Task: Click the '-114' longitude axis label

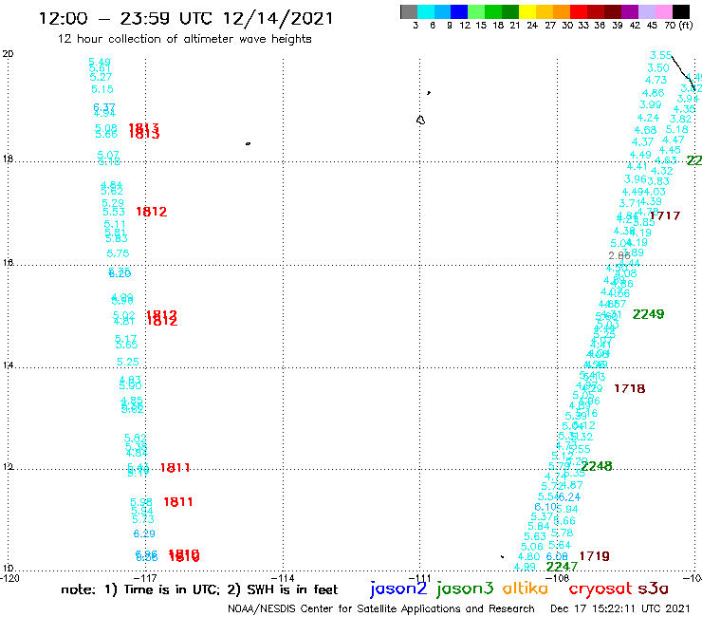Action: pyautogui.click(x=283, y=578)
